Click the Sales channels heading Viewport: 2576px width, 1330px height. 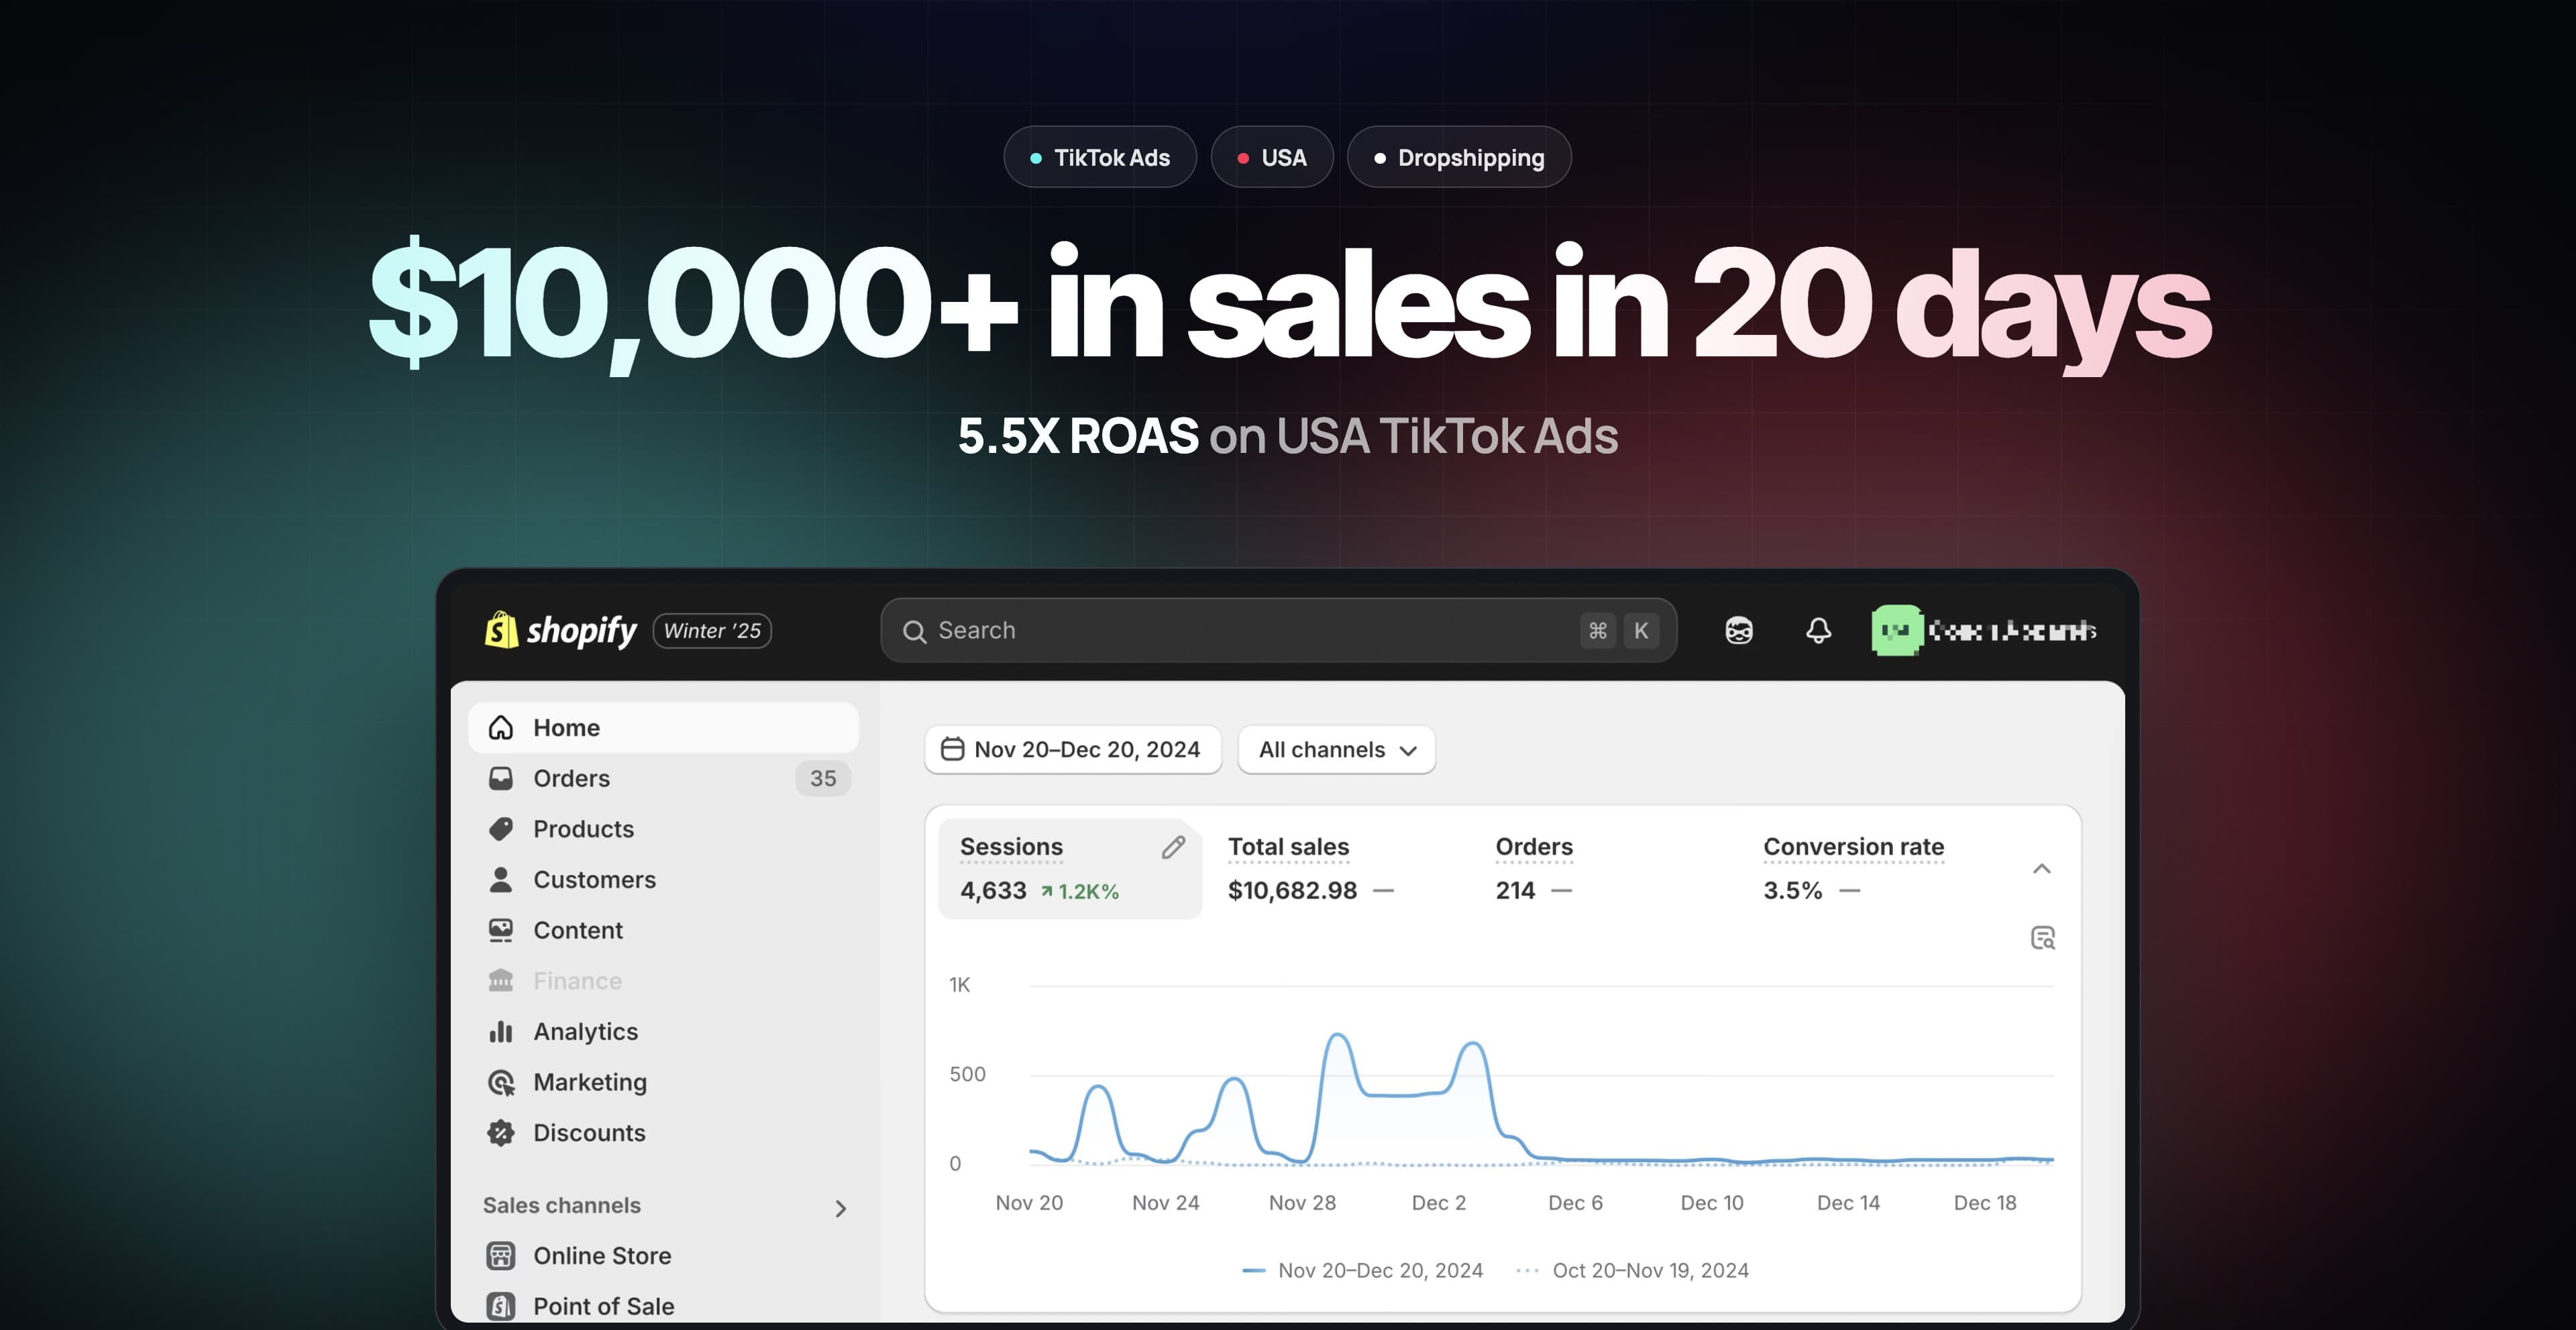[562, 1206]
